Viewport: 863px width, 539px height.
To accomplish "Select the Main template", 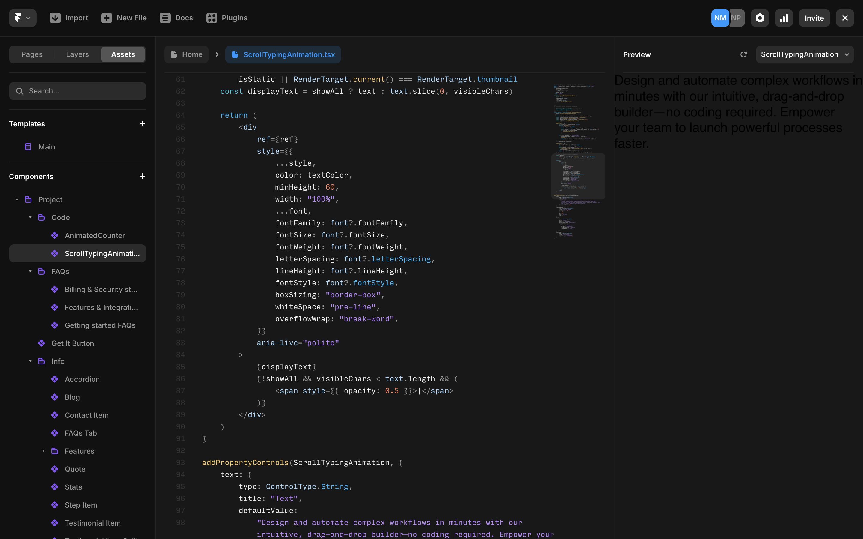I will pyautogui.click(x=46, y=146).
